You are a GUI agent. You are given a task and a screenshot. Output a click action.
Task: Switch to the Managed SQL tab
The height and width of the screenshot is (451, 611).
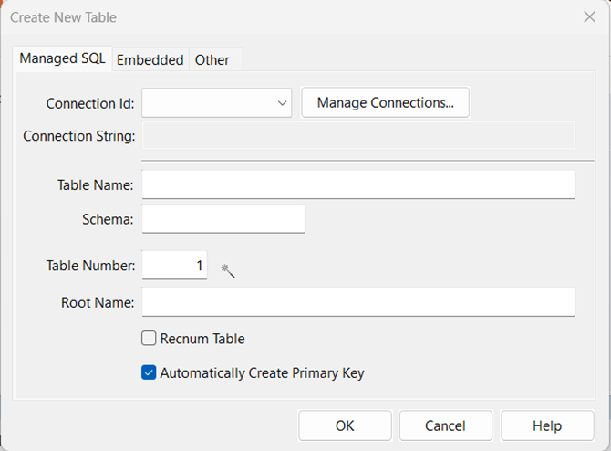(62, 58)
